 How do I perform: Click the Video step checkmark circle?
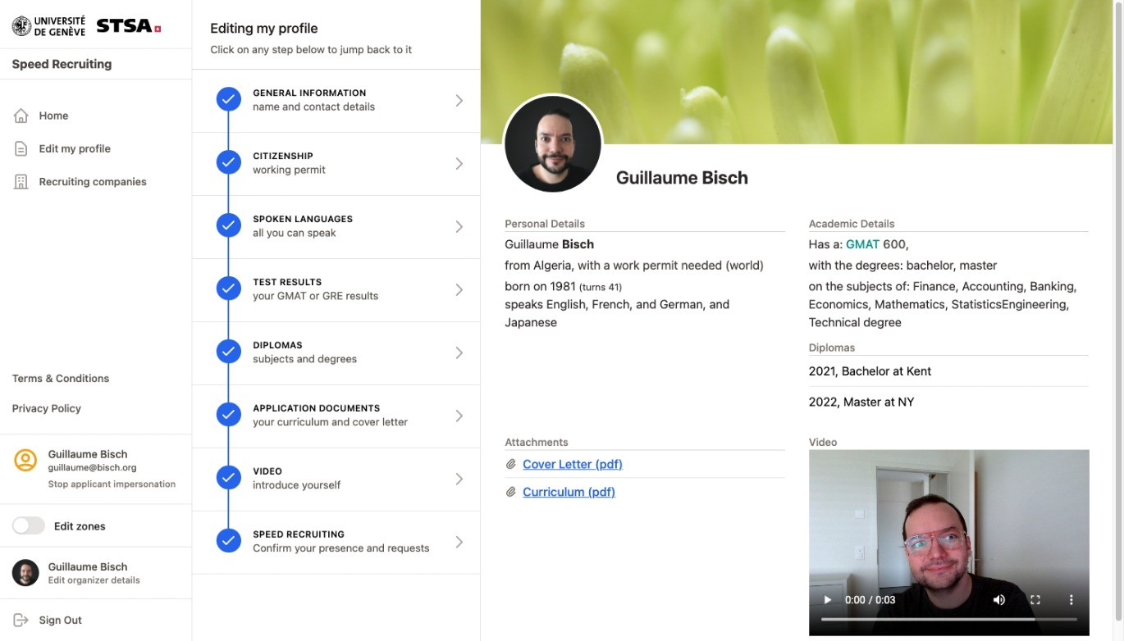coord(228,478)
